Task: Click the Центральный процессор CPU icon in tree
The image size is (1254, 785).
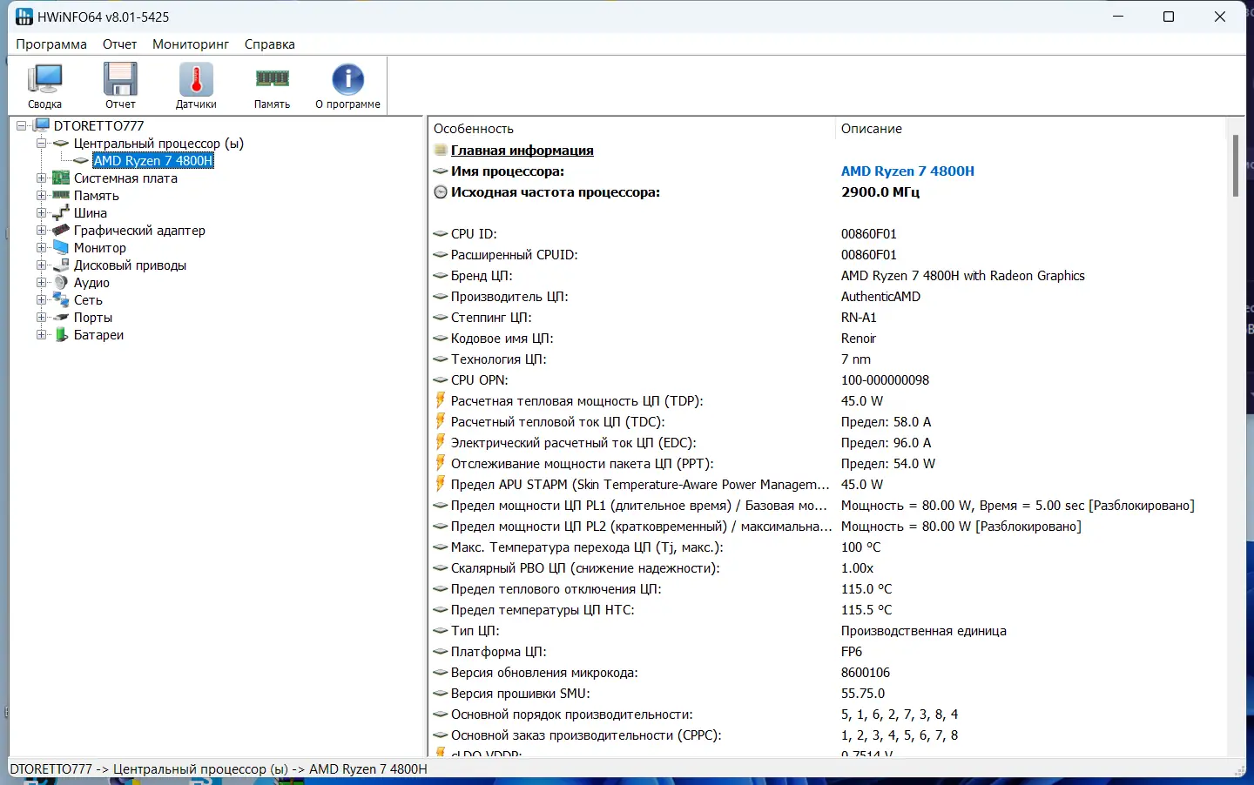Action: [61, 143]
